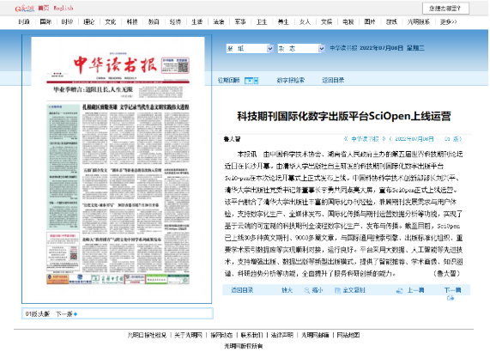Image resolution: width=490 pixels, height=352 pixels.
Task: Open 法律声明 footer link
Action: (x=281, y=335)
